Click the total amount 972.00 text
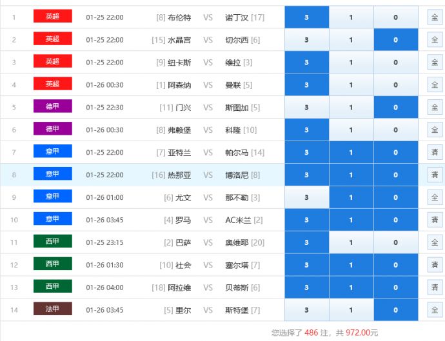445x341 pixels. click(361, 333)
